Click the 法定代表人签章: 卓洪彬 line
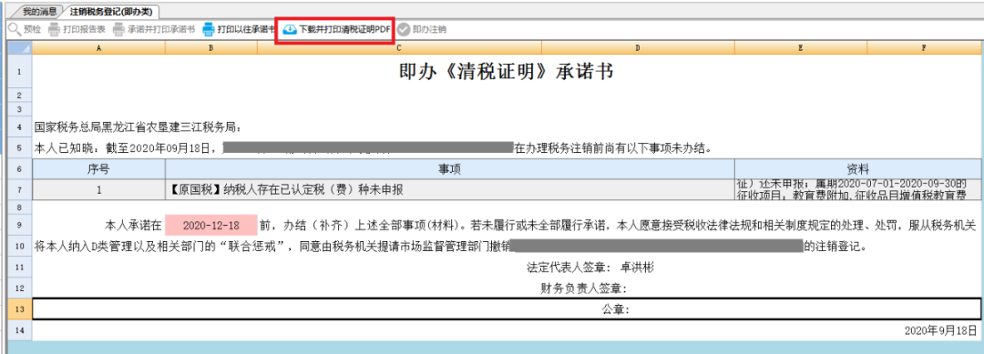This screenshot has height=354, width=984. coord(589,268)
